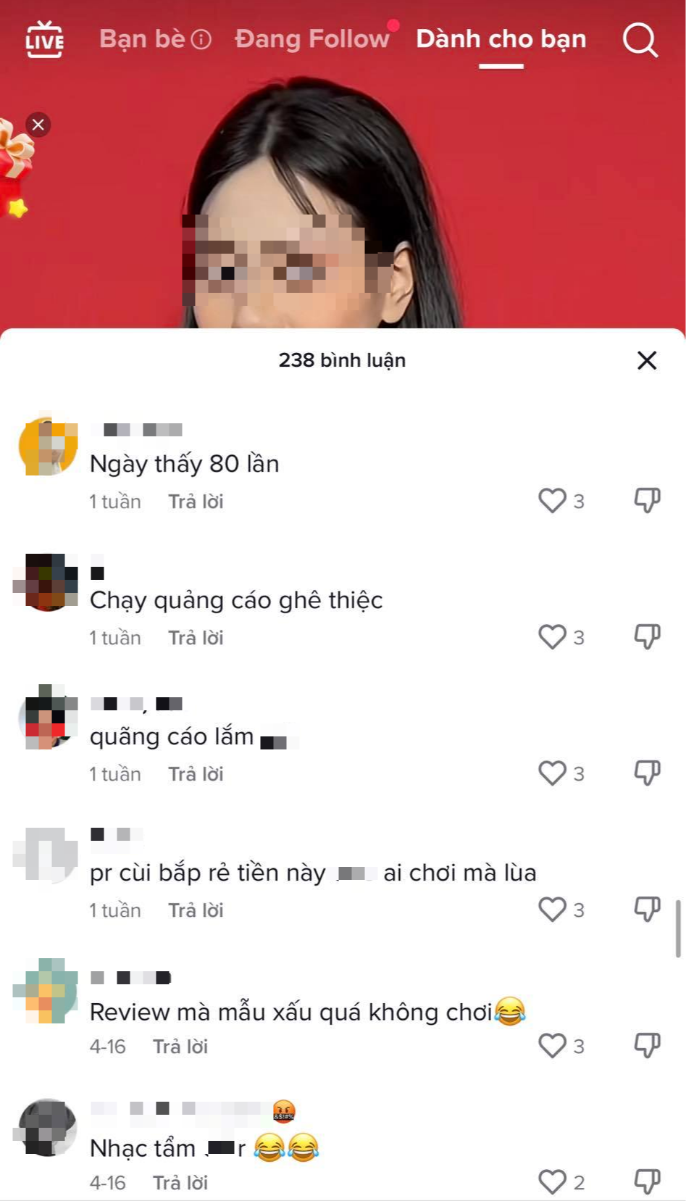Reply to "Chạy quảng cáo ghê thiệc" comment
The height and width of the screenshot is (1201, 686).
pos(196,638)
